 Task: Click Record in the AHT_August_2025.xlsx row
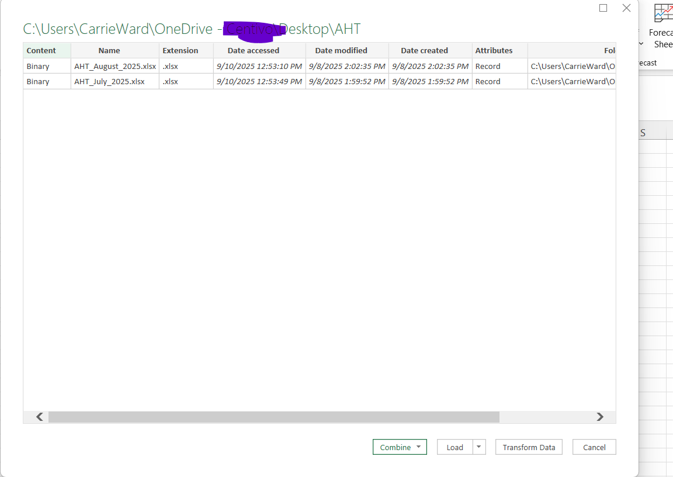(500, 66)
